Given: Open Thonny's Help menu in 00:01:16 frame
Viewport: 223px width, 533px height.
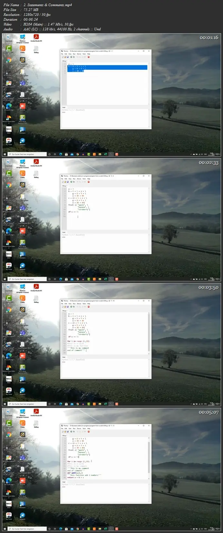Looking at the screenshot, I should [x=89, y=54].
